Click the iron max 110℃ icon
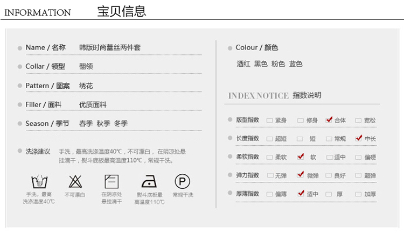 point(149,181)
